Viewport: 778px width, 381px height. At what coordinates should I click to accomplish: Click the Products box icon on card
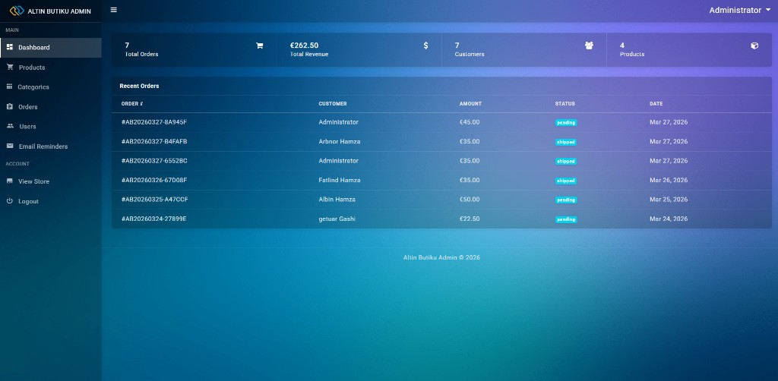point(754,46)
